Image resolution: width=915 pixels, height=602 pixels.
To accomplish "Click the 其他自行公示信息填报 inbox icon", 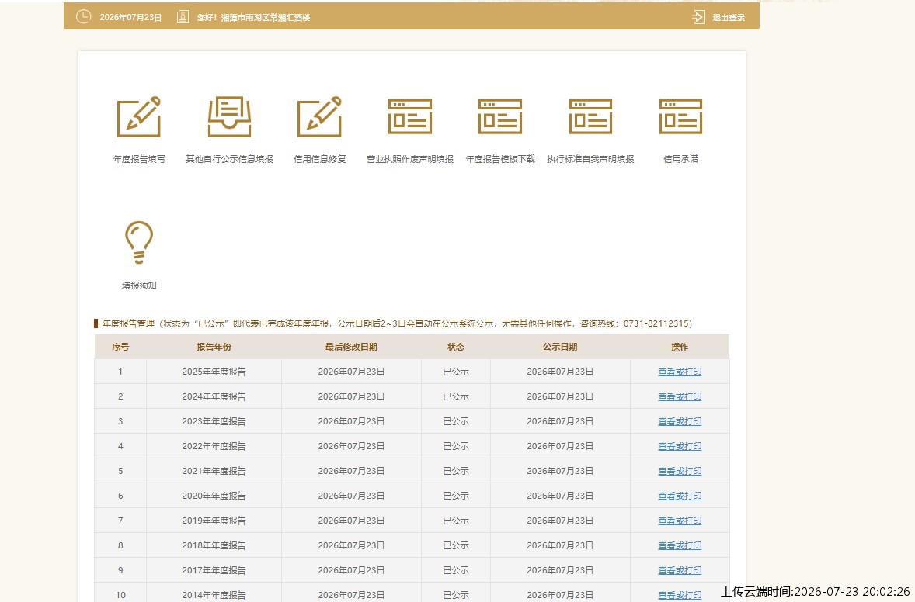I will pos(229,116).
